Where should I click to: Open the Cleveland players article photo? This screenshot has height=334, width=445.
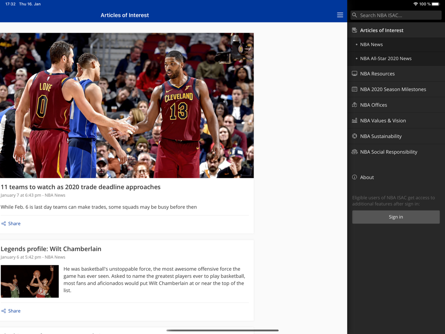(127, 106)
